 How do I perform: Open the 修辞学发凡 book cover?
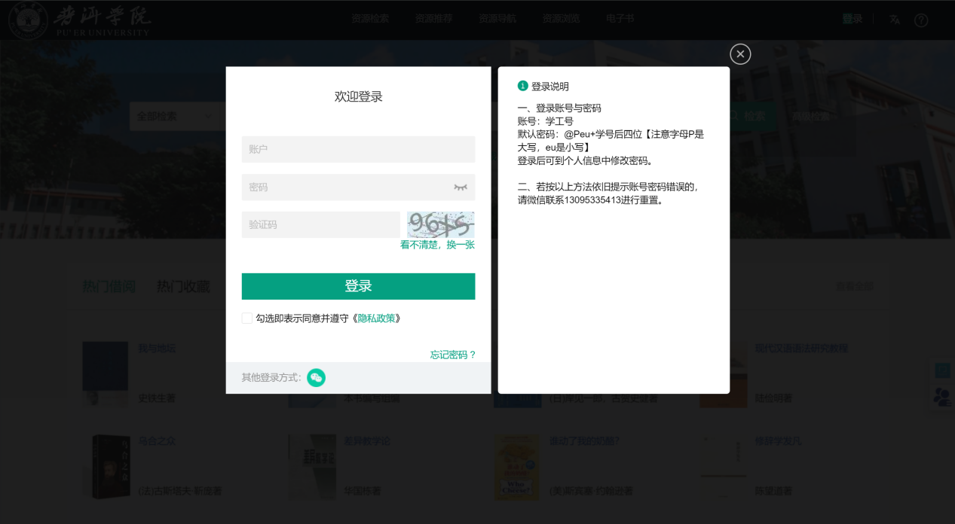pos(723,467)
